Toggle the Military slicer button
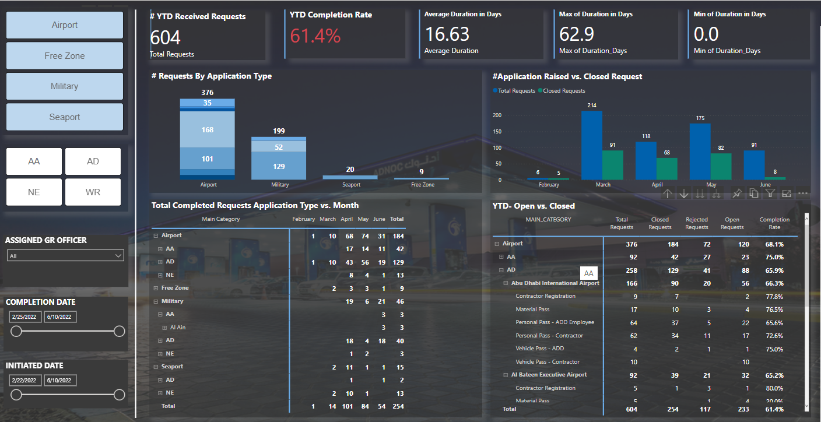The height and width of the screenshot is (422, 821). click(x=65, y=86)
